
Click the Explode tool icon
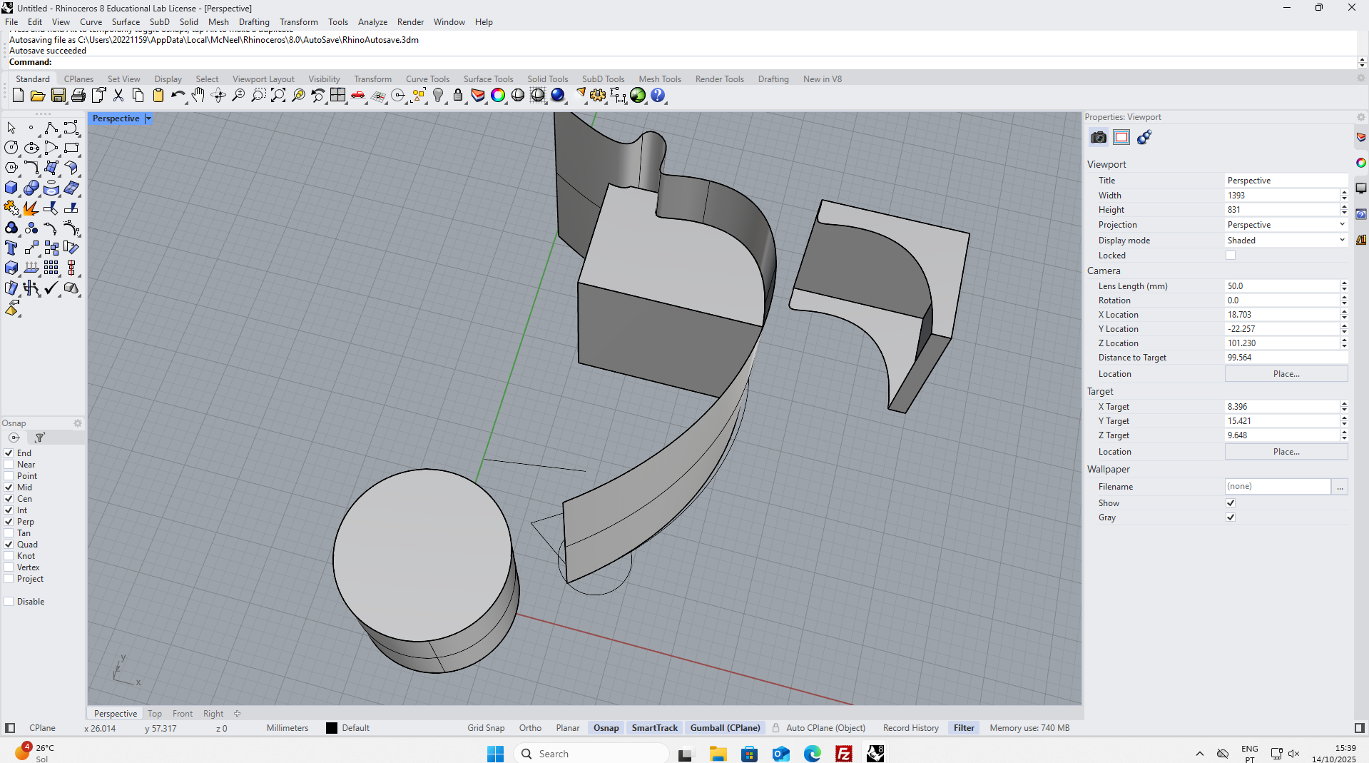click(31, 208)
